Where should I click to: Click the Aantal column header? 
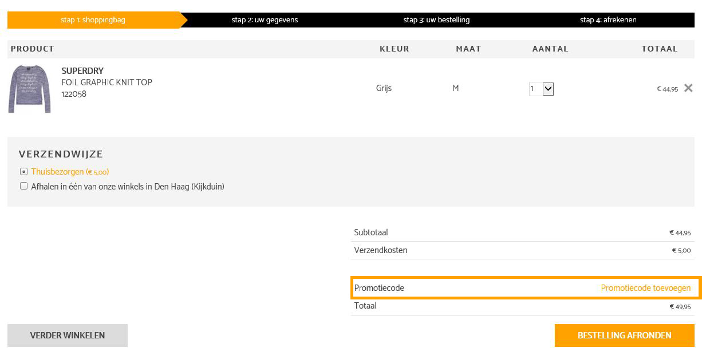point(550,49)
